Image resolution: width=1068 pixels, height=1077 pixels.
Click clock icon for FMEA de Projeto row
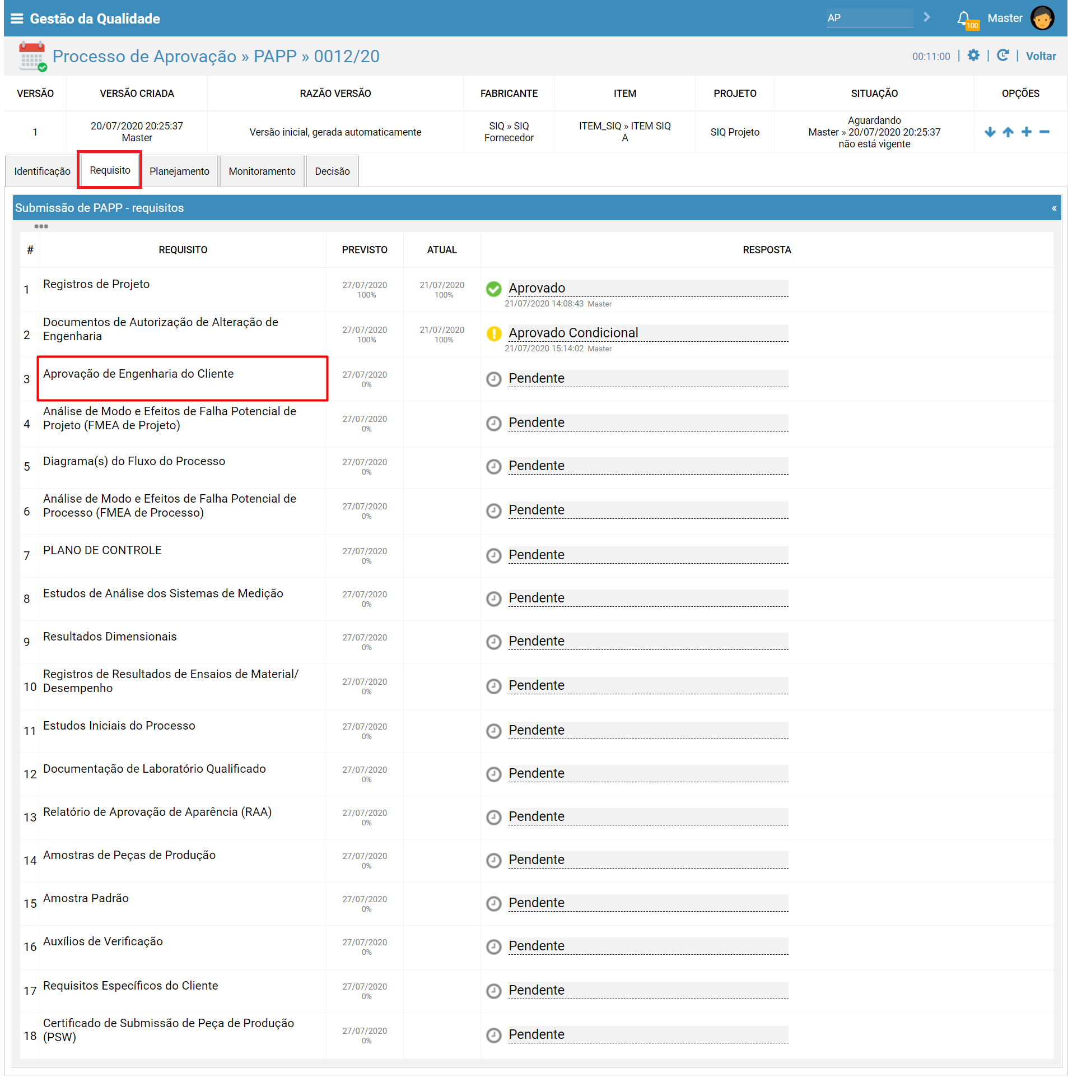pos(493,423)
